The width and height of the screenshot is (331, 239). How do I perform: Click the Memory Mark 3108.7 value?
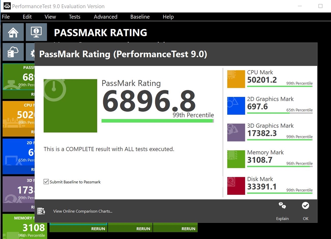(x=260, y=160)
